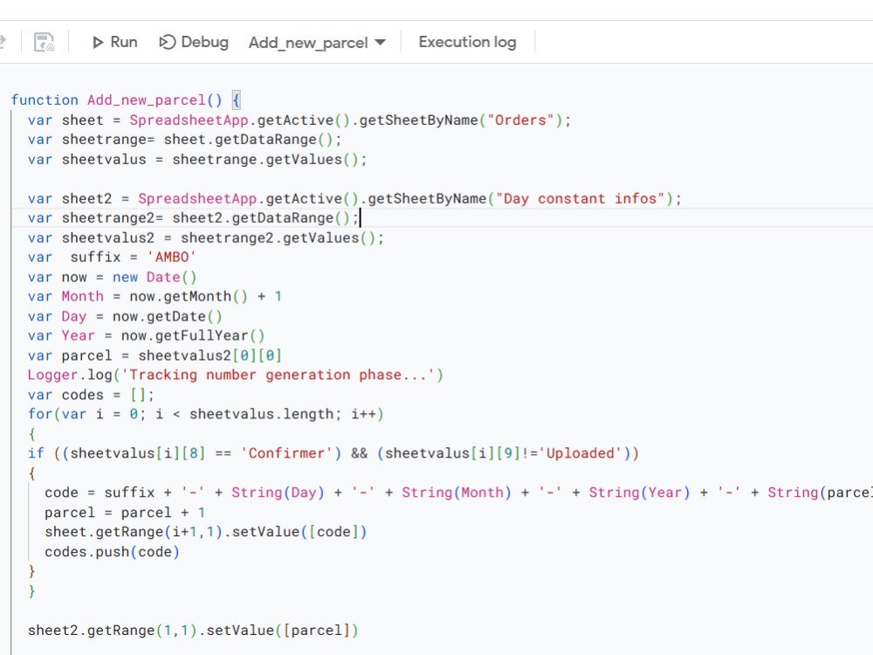Click the Run play triangle icon
This screenshot has height=655, width=873.
coord(98,42)
